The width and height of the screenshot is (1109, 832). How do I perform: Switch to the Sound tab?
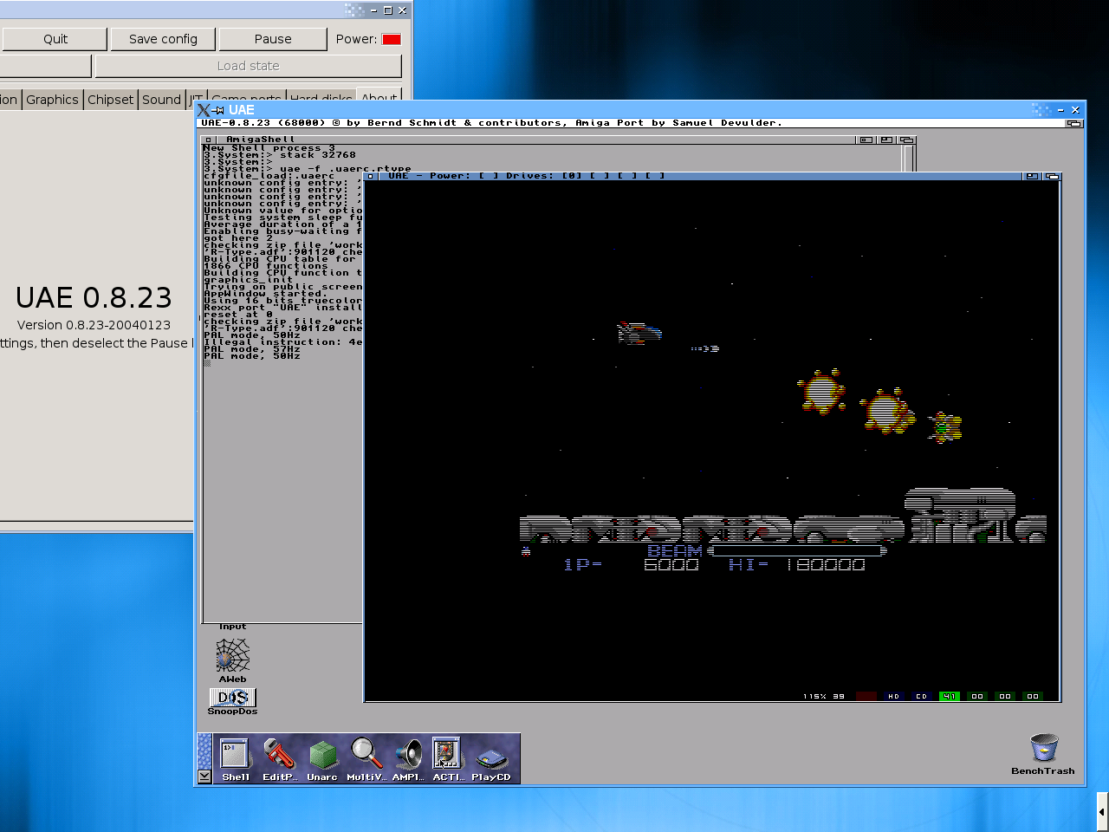point(162,100)
